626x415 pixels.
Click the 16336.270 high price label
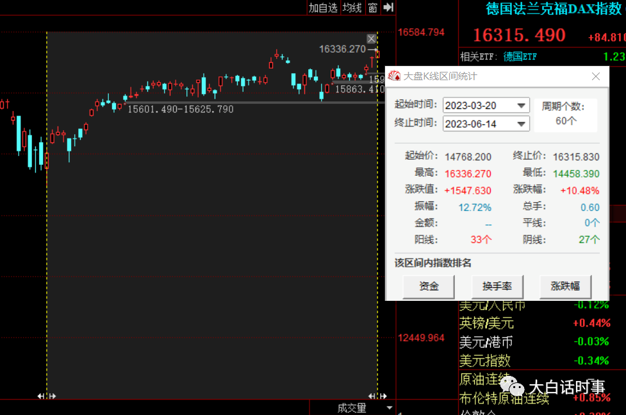click(342, 49)
